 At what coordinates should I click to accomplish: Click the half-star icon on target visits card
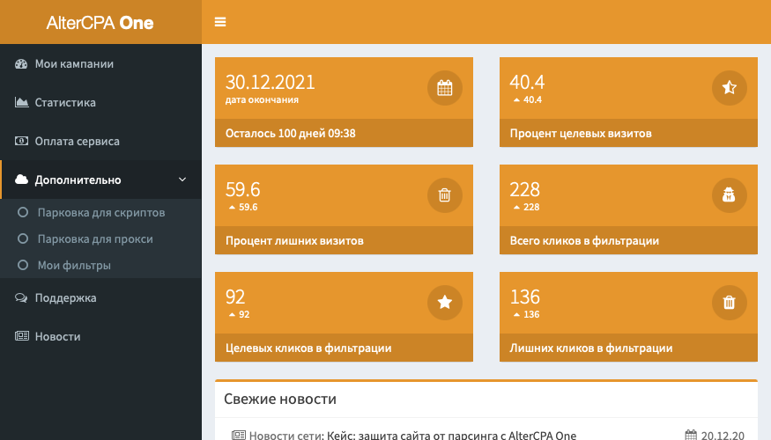pyautogui.click(x=729, y=88)
